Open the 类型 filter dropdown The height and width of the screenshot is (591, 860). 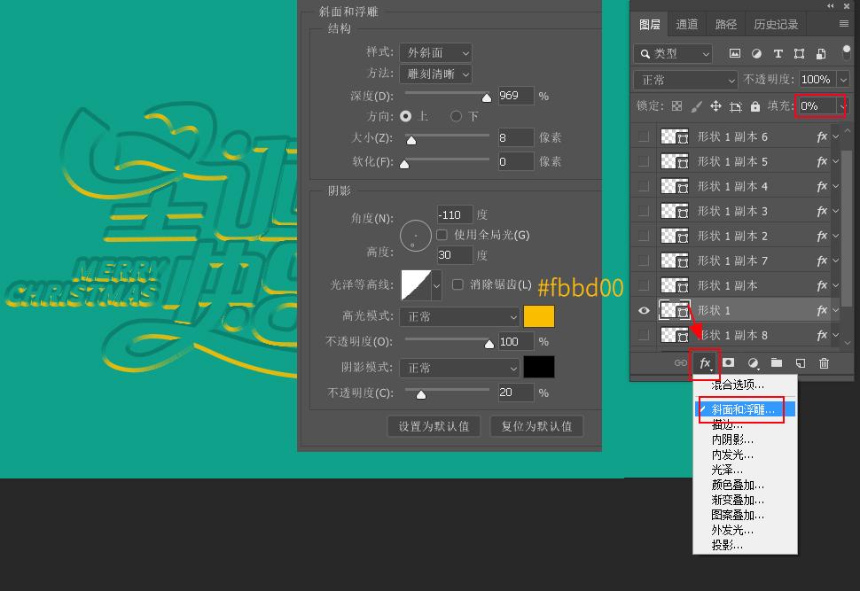tap(672, 54)
